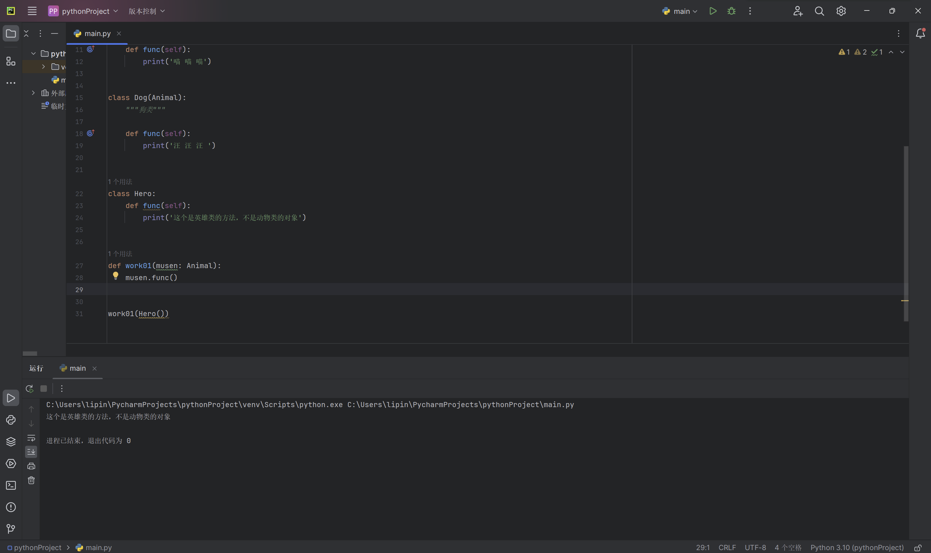This screenshot has width=931, height=553.
Task: Rerun main in the run panel
Action: pos(29,389)
